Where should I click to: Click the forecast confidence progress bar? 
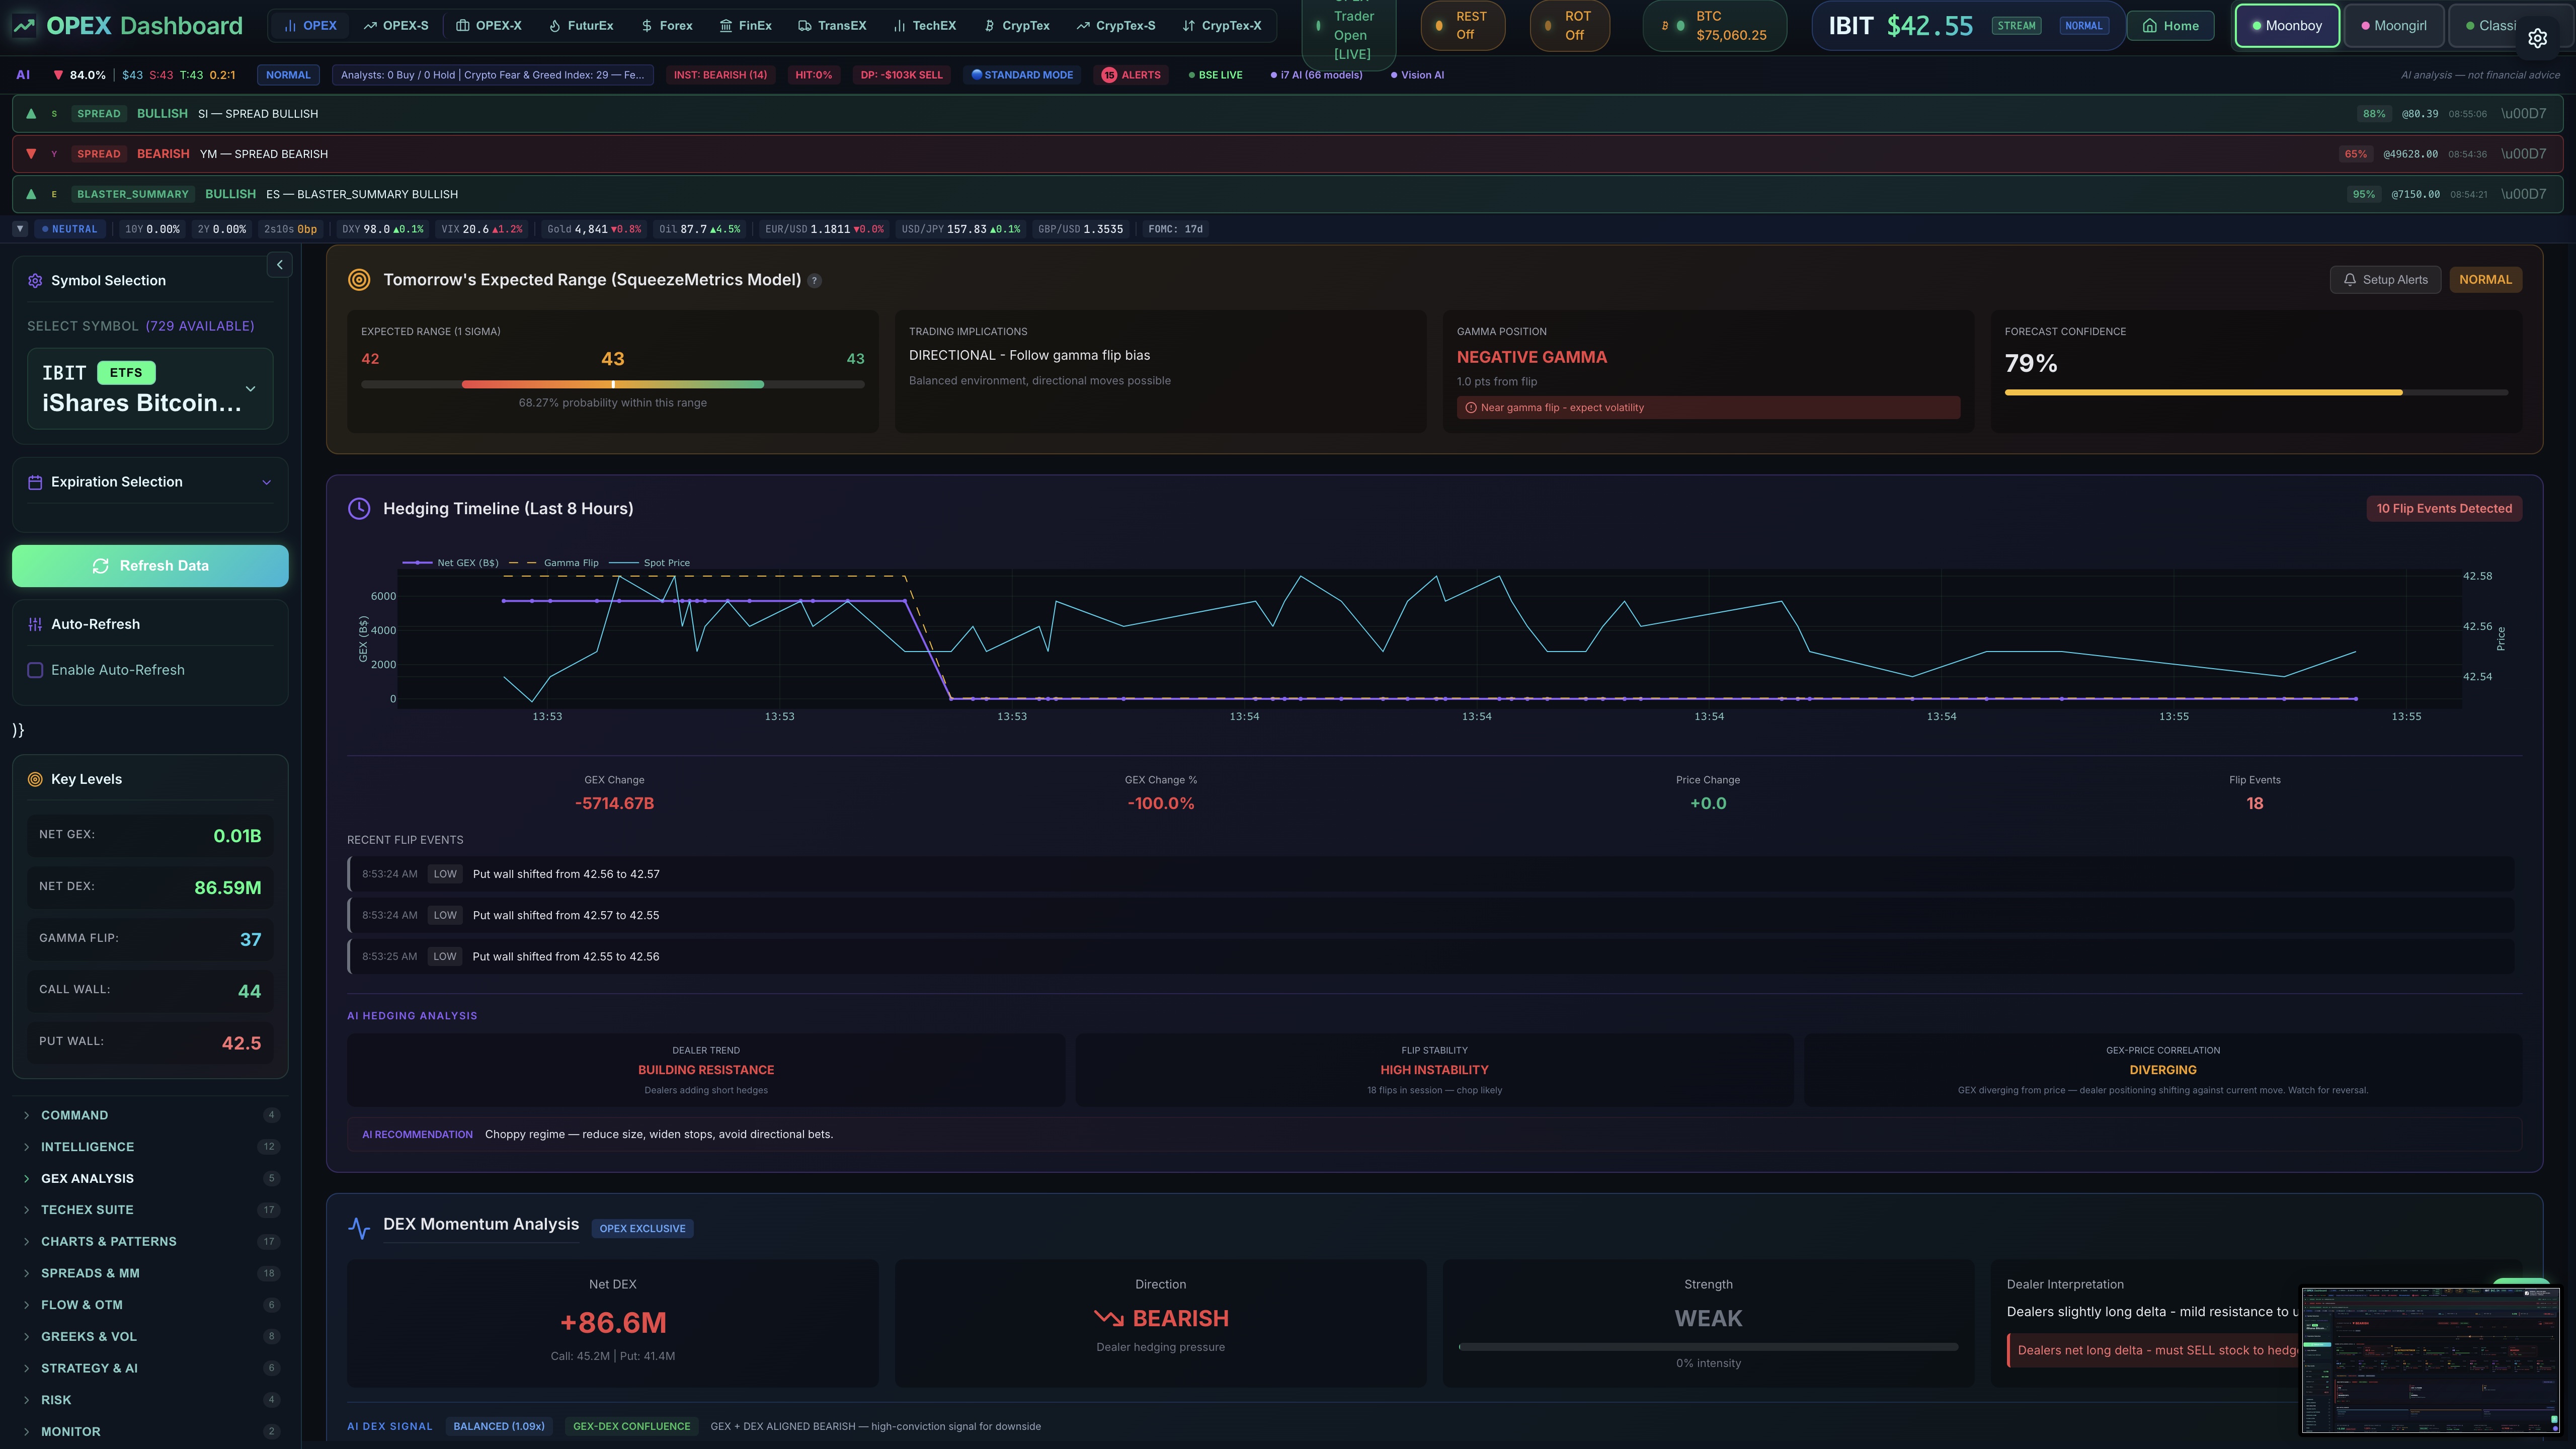pyautogui.click(x=2256, y=393)
